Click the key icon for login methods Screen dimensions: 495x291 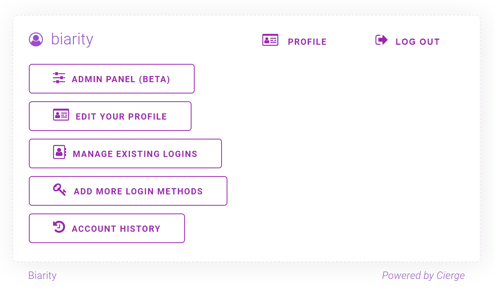point(59,190)
